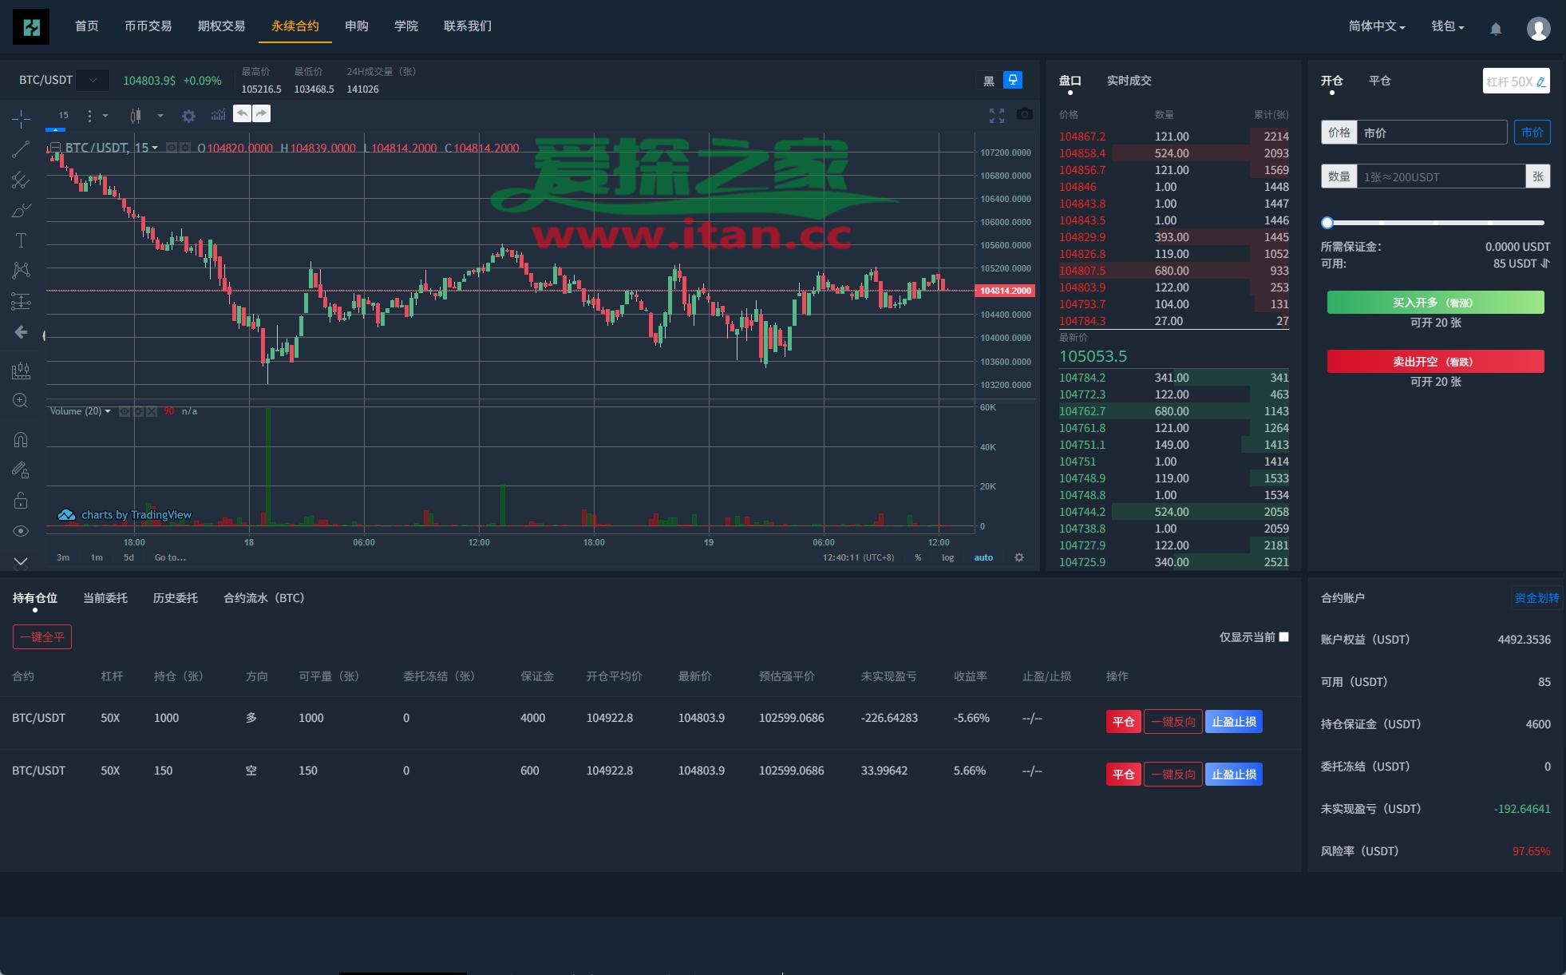Viewport: 1566px width, 975px height.
Task: Remove the Volume indicator with X icon
Action: point(152,411)
